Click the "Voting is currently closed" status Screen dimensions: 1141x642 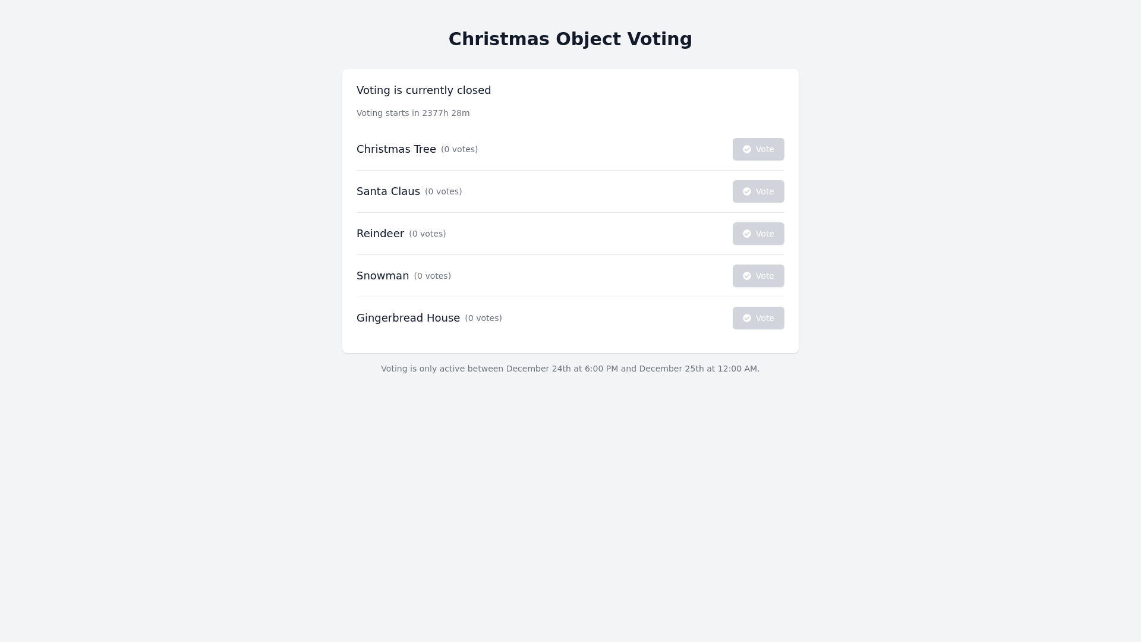(424, 90)
